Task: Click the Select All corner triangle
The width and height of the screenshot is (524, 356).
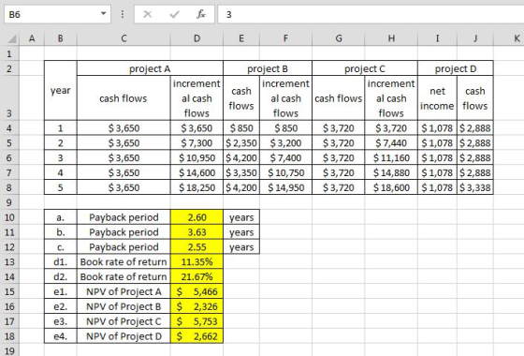Action: click(x=12, y=39)
